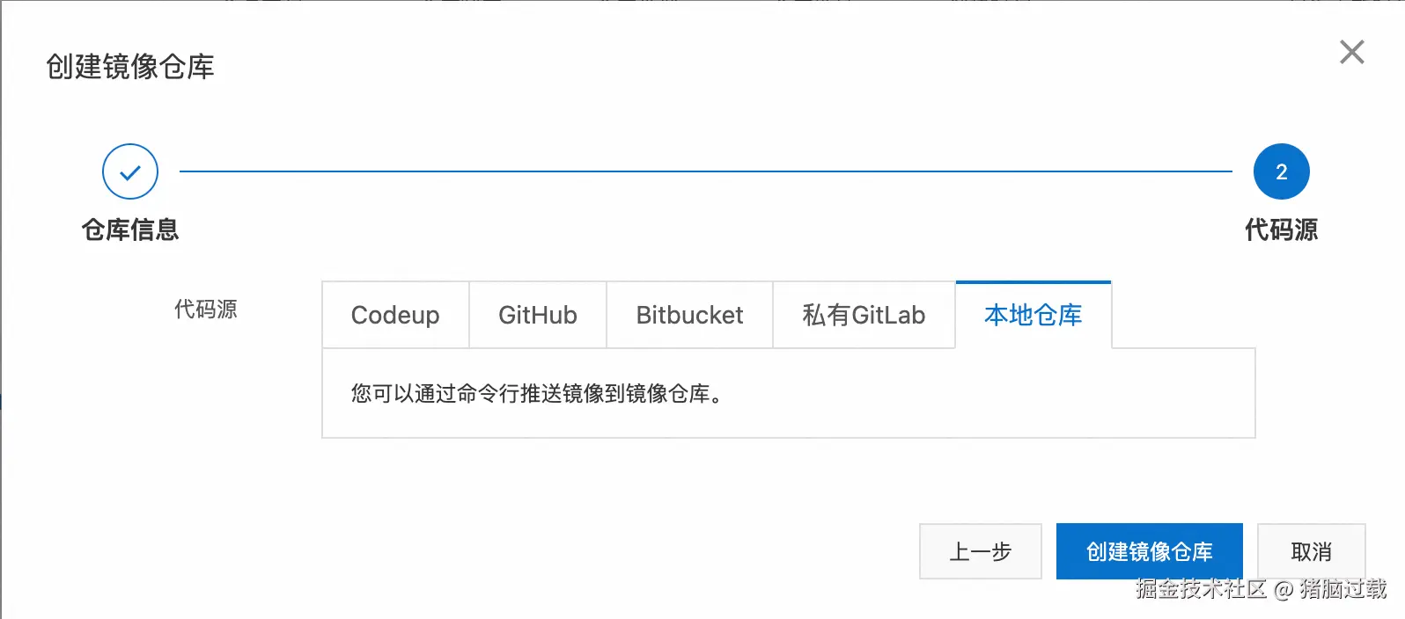Switch to the Codeup tab
Viewport: 1405px width, 619px height.
click(395, 315)
